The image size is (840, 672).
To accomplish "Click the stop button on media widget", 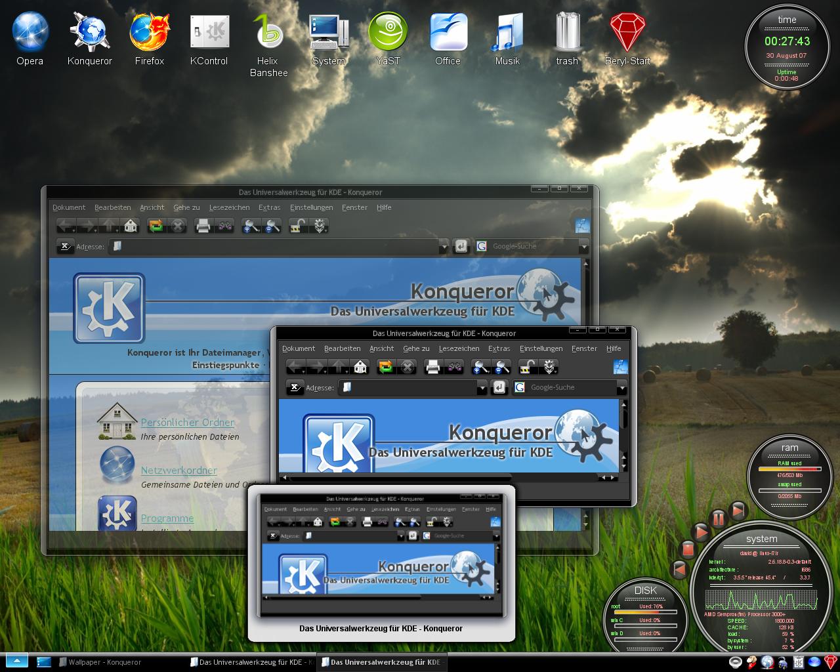I will point(687,549).
